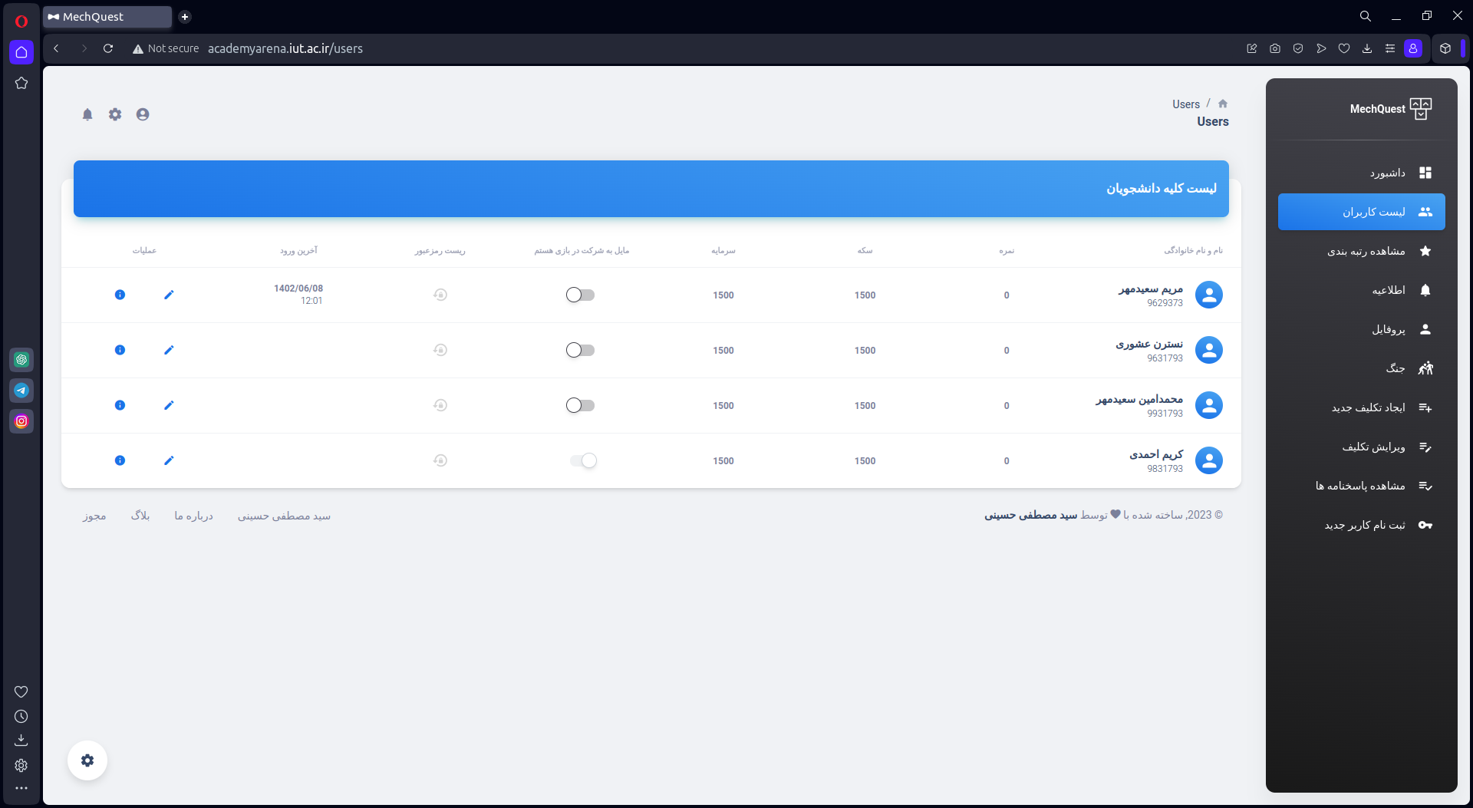Reset password for نسترن عشوری

[x=440, y=350]
